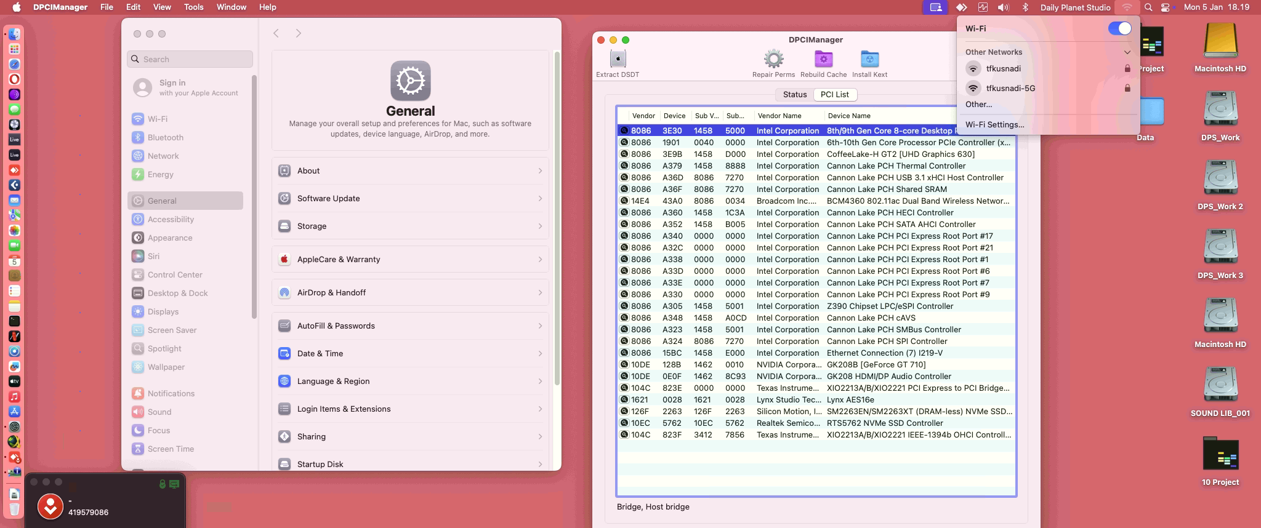Open Bluetooth in System Settings sidebar

tap(185, 137)
